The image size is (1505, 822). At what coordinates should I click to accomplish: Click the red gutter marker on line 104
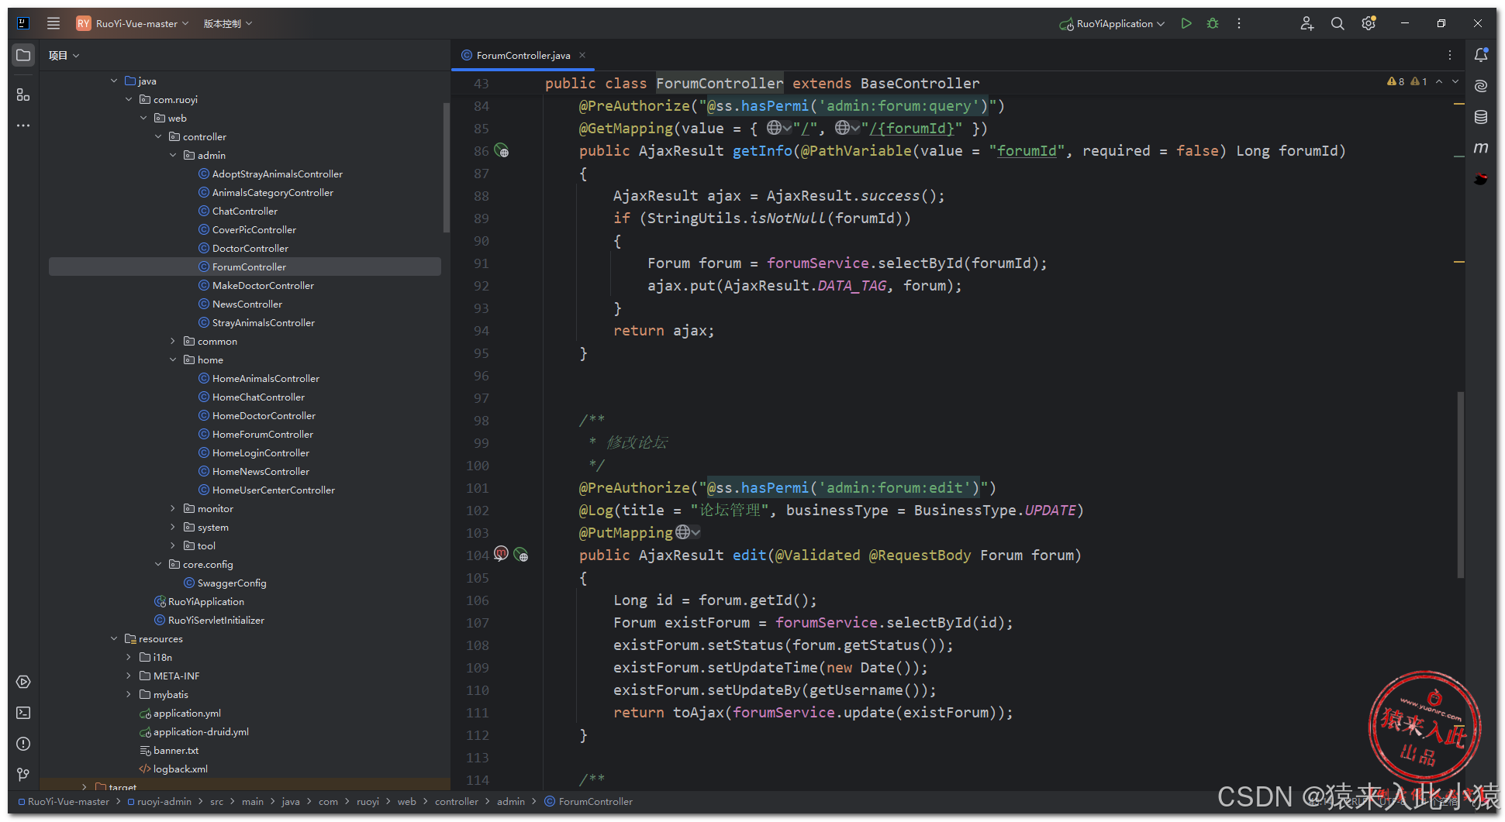(501, 553)
